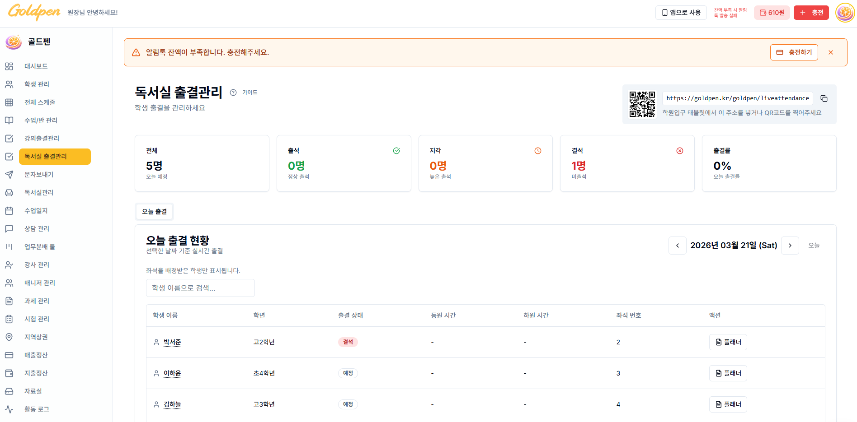Open 강사 관리 in the sidebar

point(37,264)
